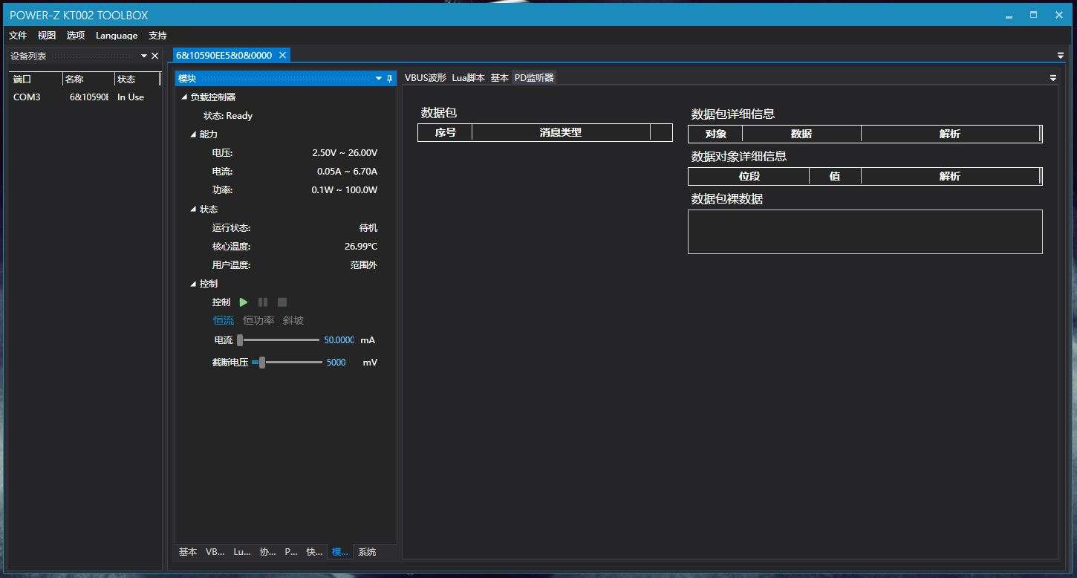Image resolution: width=1077 pixels, height=578 pixels.
Task: Click inside the 数据包裸数据 raw data box
Action: [x=865, y=232]
